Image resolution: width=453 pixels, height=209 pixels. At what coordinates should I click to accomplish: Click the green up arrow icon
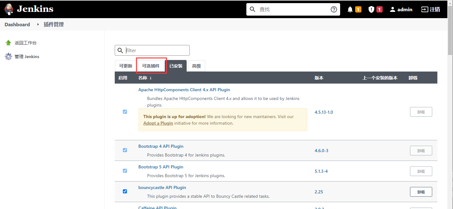8,43
